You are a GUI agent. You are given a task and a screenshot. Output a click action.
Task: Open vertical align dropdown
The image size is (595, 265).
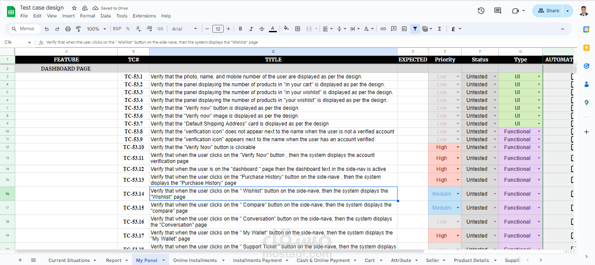341,29
